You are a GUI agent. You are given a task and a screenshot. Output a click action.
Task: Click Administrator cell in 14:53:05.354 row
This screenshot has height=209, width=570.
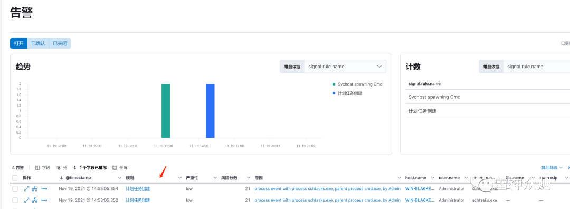pyautogui.click(x=451, y=188)
